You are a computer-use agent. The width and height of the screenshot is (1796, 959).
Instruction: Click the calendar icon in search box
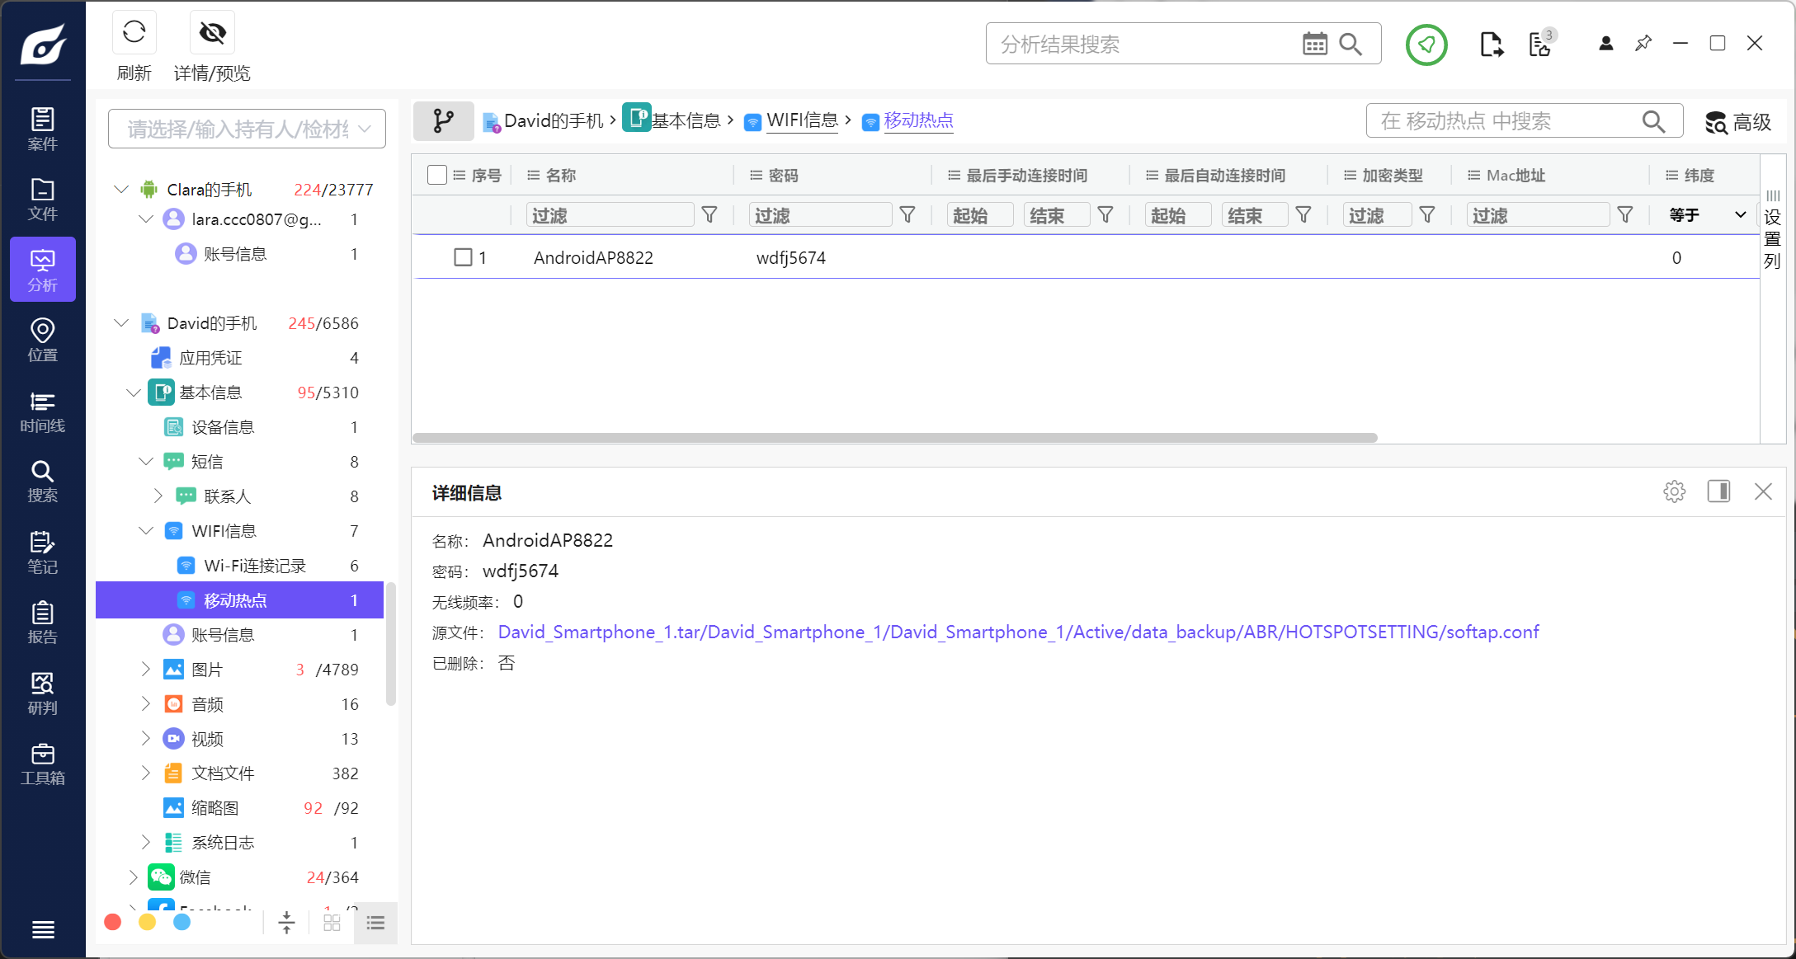(x=1314, y=44)
